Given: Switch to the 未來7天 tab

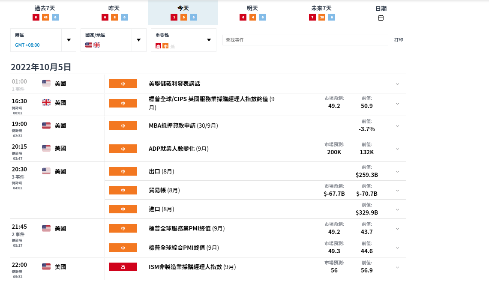Looking at the screenshot, I should [x=321, y=13].
